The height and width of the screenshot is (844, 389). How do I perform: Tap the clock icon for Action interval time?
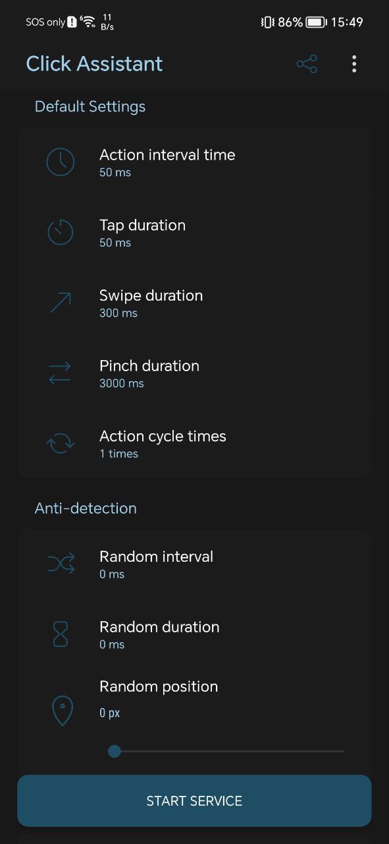(x=61, y=162)
